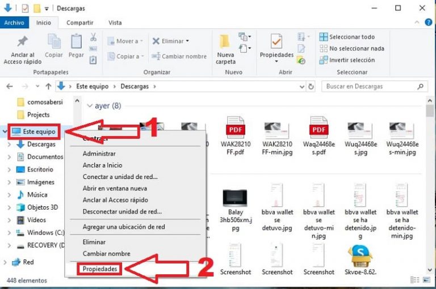Click the up-one-level arrow

[48, 87]
